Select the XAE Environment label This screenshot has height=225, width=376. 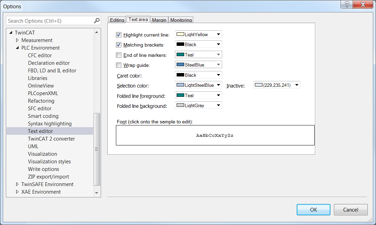coord(41,192)
